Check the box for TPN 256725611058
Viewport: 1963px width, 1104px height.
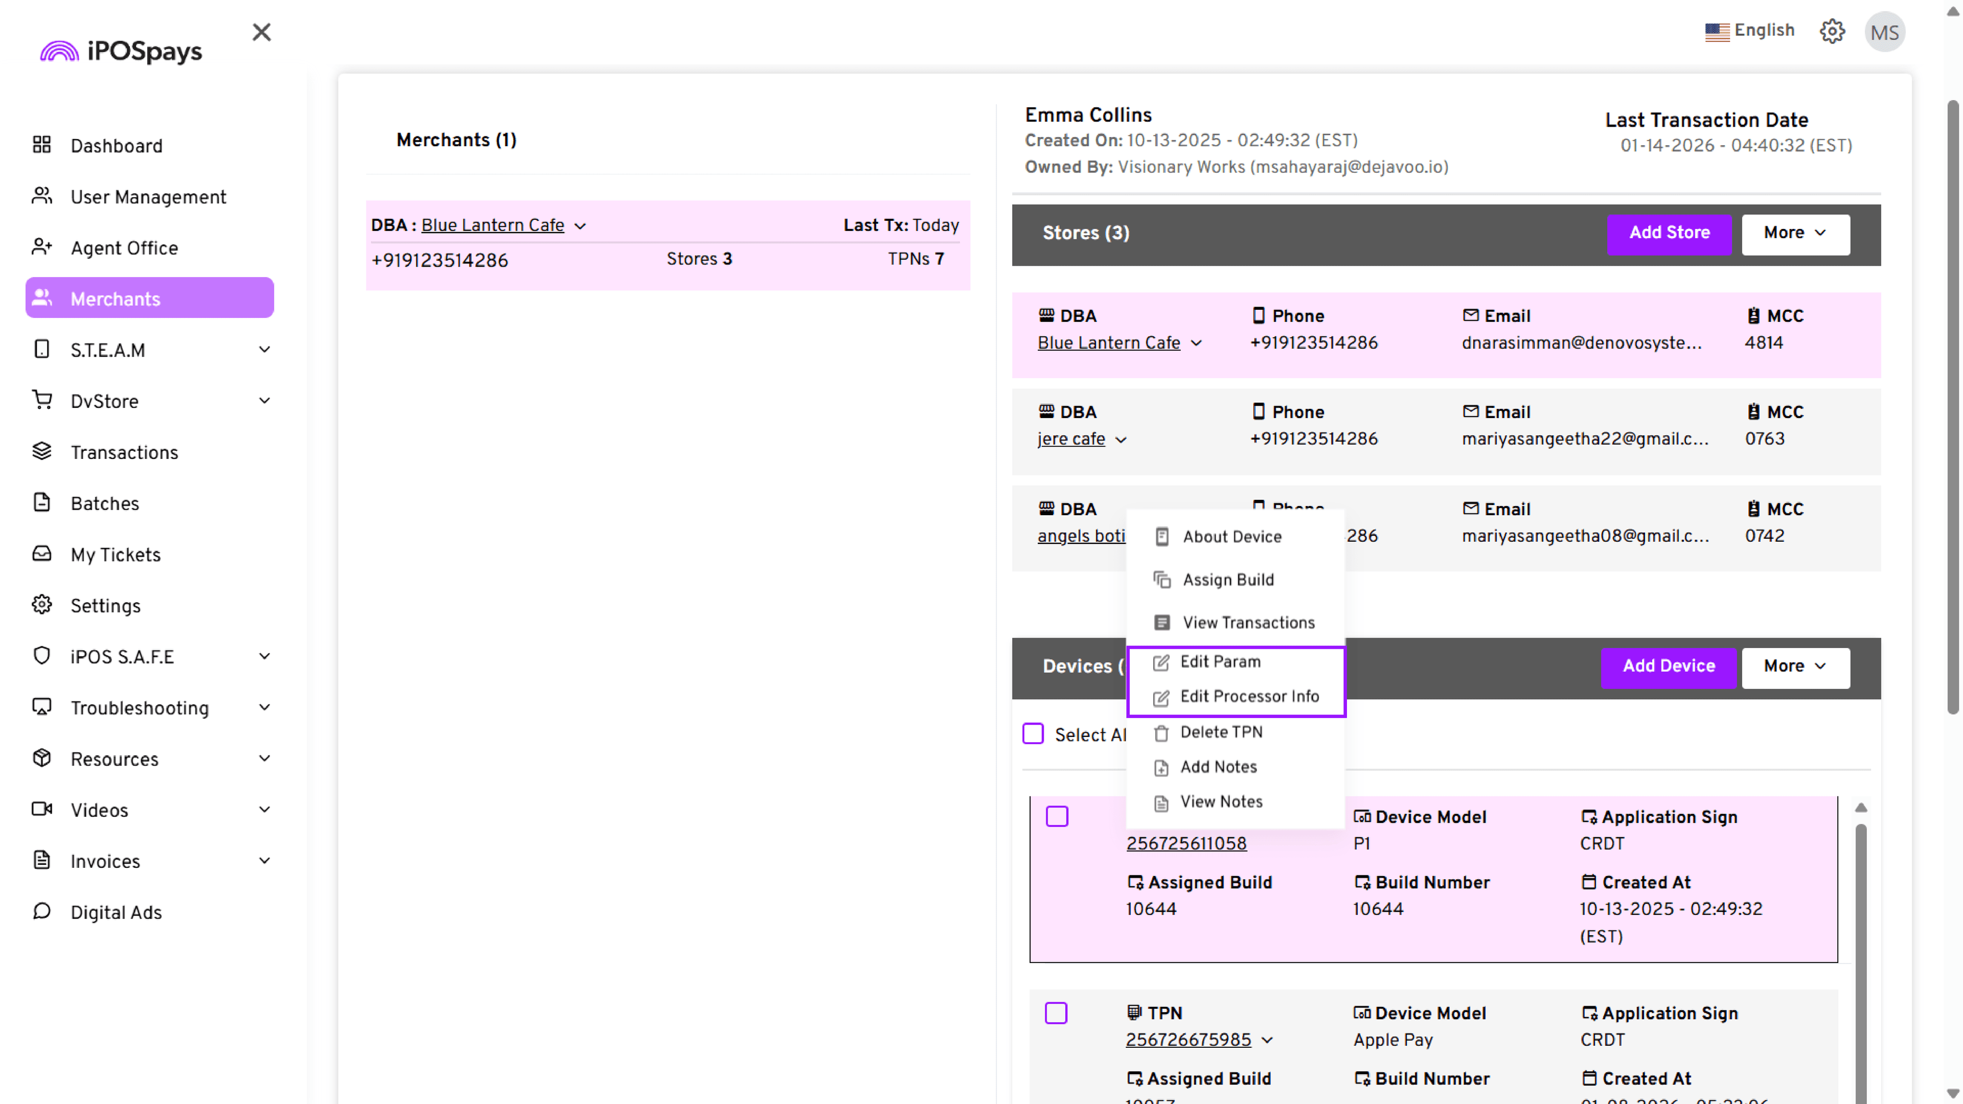(1057, 816)
